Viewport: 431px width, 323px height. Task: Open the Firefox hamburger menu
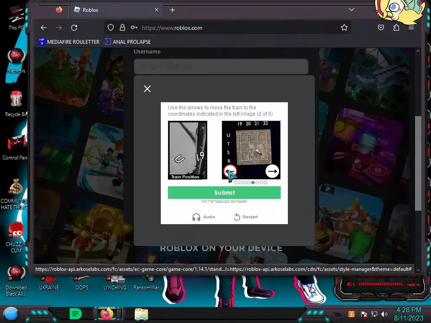[x=411, y=27]
